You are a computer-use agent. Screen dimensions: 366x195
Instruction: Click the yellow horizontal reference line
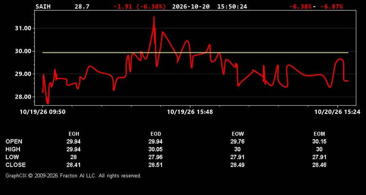(x=195, y=53)
